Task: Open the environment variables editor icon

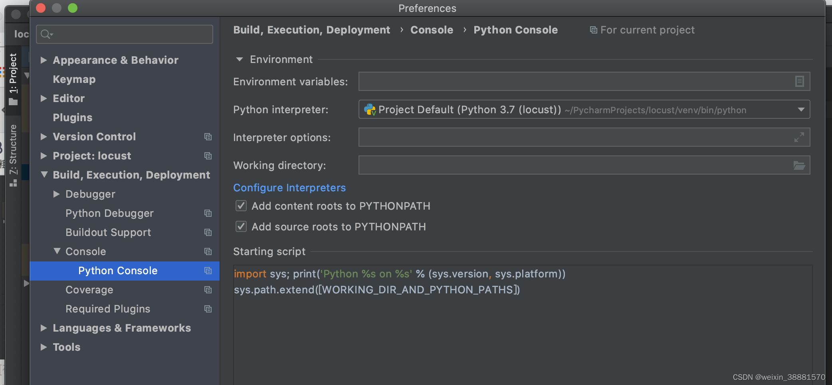Action: click(x=799, y=81)
